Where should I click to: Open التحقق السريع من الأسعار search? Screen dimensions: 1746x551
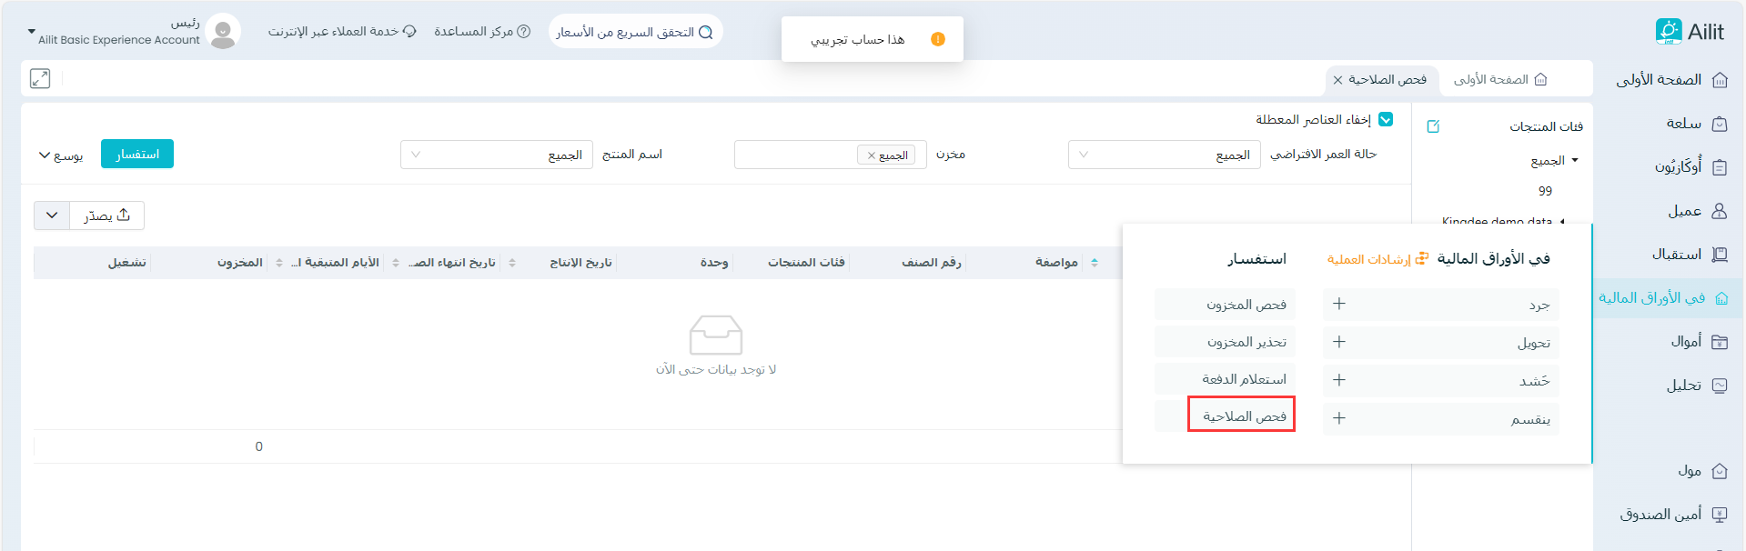click(635, 32)
